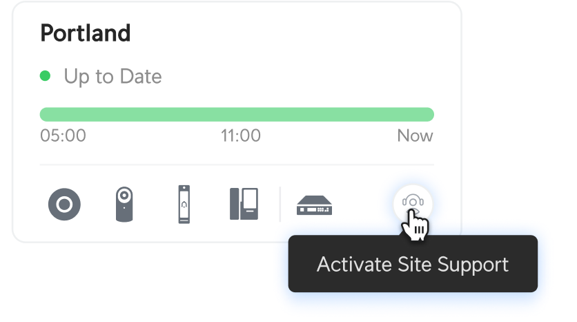Click the middle of the green timeline bar

pos(237,114)
